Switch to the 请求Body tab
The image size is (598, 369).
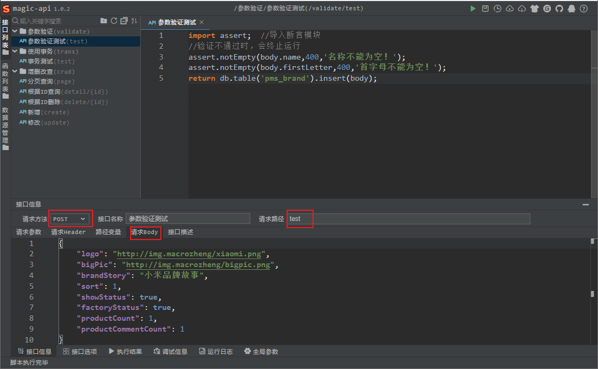point(145,232)
